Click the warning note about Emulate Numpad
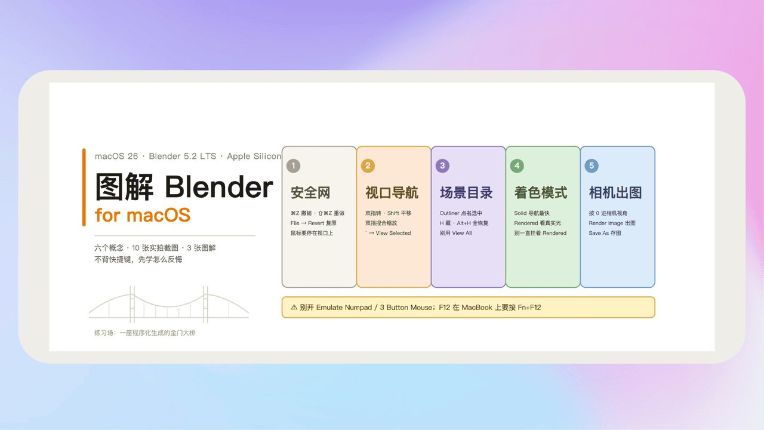This screenshot has height=430, width=764. click(x=469, y=308)
